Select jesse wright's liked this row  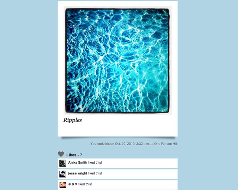click(118, 174)
